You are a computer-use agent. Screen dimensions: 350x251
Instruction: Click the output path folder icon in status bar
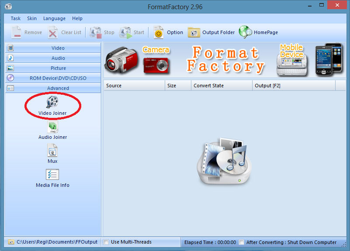point(11,242)
